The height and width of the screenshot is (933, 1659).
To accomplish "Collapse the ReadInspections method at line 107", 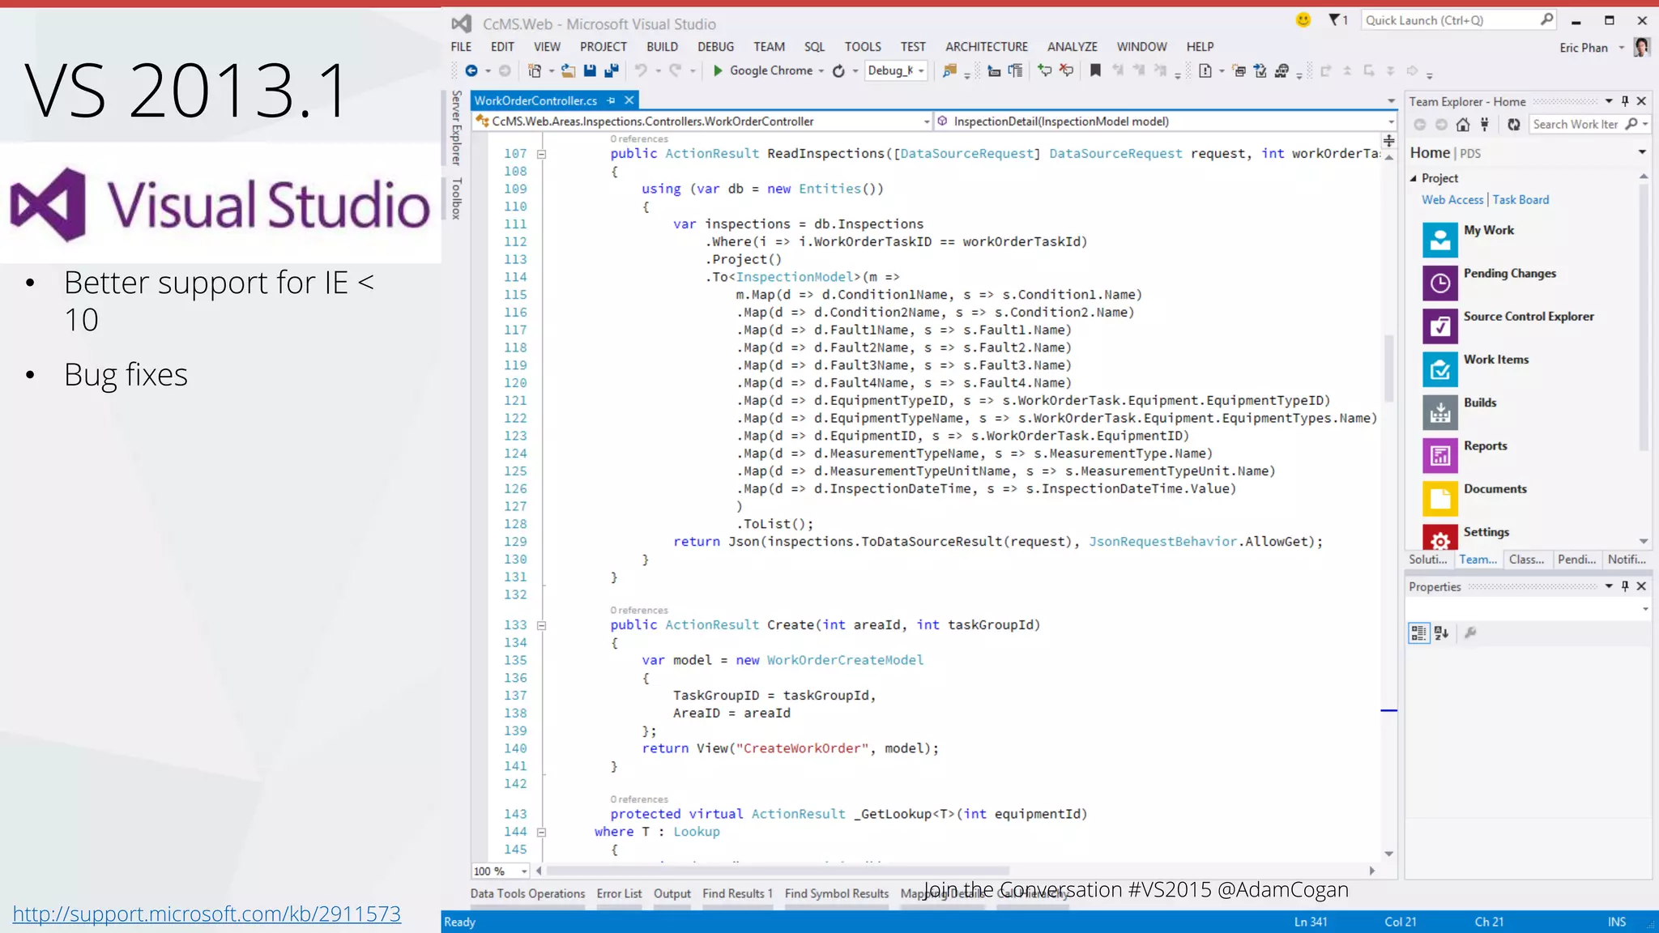I will 542,154.
